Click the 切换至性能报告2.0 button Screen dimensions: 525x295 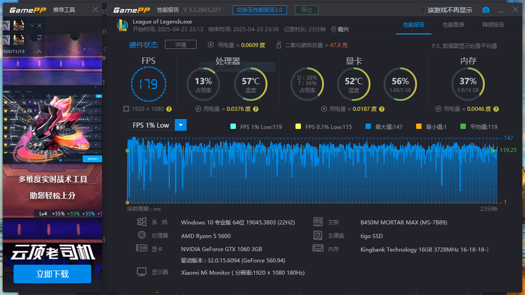(259, 10)
